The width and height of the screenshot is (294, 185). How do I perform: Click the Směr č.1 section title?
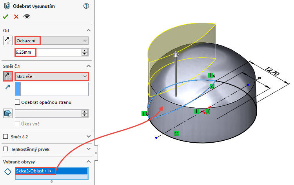point(11,66)
